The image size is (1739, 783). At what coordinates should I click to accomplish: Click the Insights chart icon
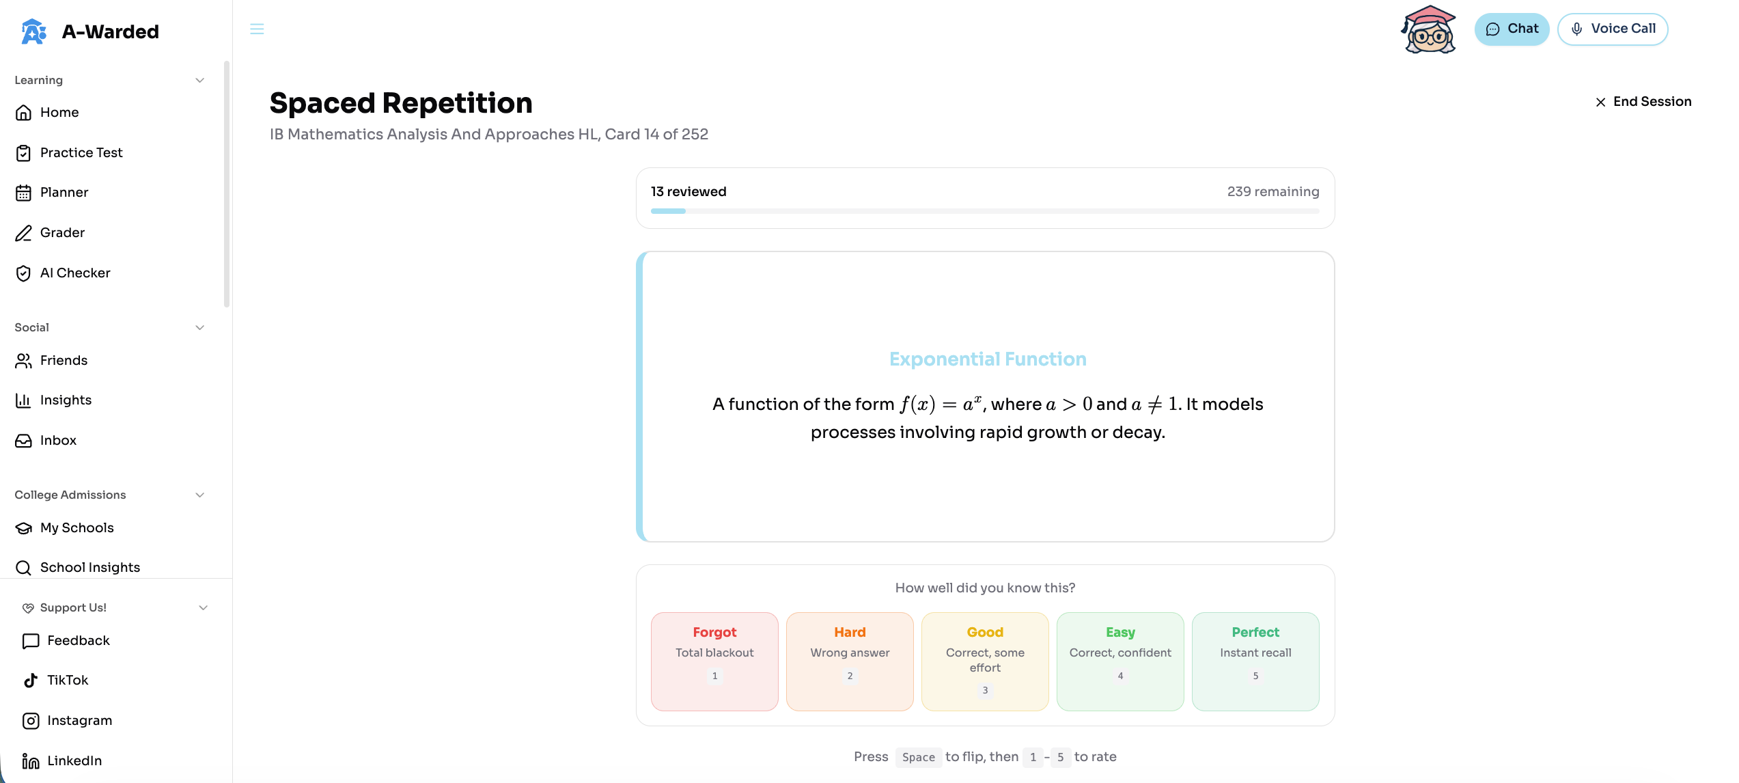tap(23, 400)
